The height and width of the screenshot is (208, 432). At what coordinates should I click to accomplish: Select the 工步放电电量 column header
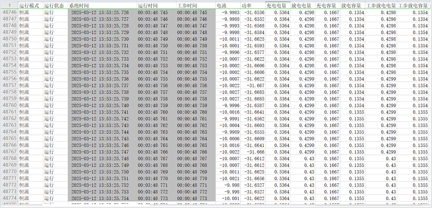click(381, 6)
